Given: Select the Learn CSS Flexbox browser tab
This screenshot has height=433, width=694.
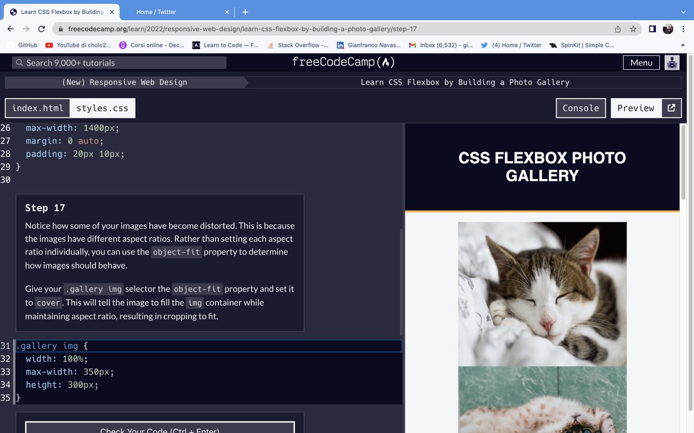Looking at the screenshot, I should coord(61,12).
